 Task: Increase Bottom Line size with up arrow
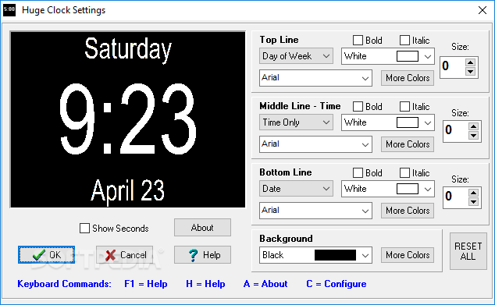(473, 193)
